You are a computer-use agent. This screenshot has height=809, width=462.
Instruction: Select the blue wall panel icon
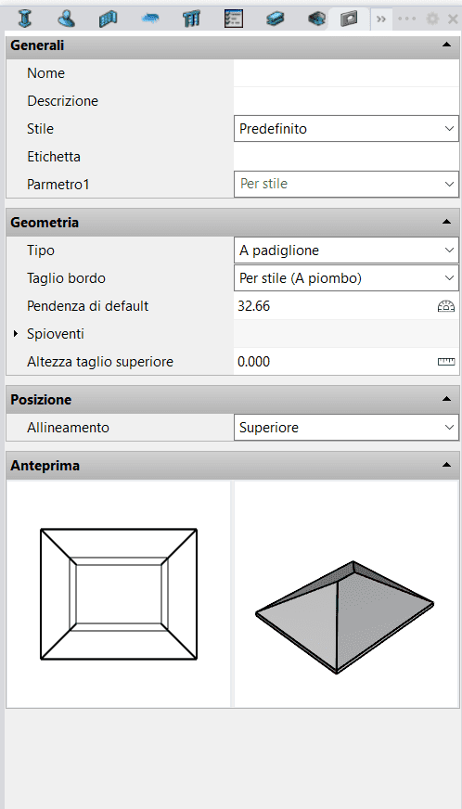(108, 19)
